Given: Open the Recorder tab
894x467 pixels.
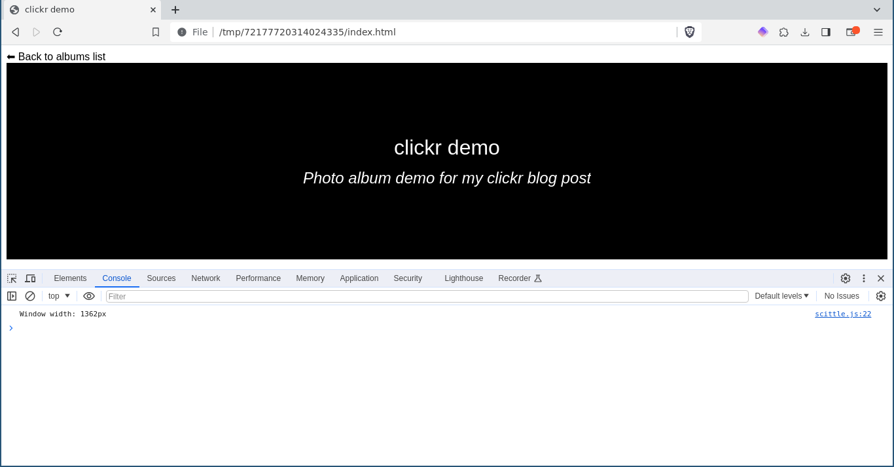Looking at the screenshot, I should pyautogui.click(x=520, y=278).
